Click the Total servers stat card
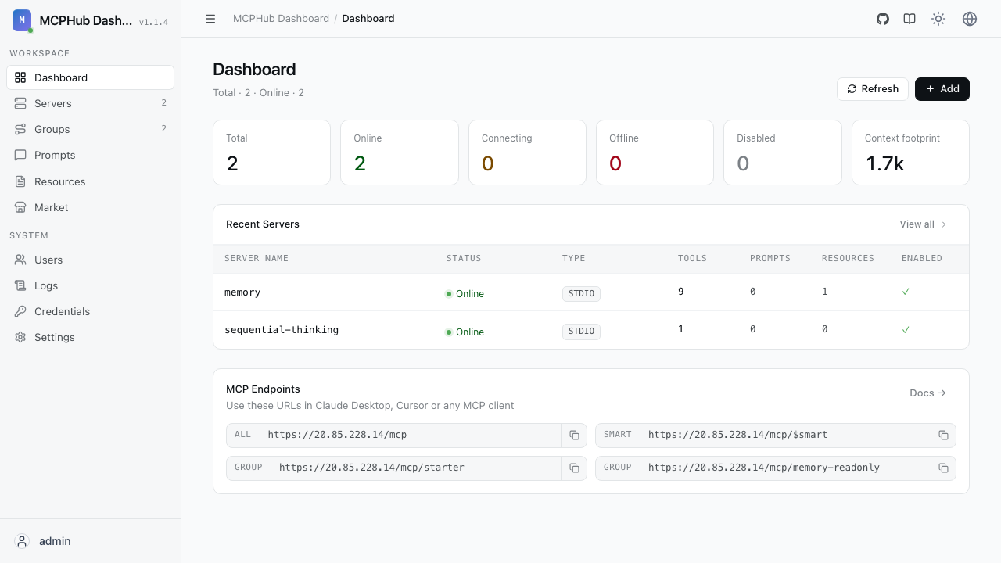The image size is (1001, 563). click(271, 152)
